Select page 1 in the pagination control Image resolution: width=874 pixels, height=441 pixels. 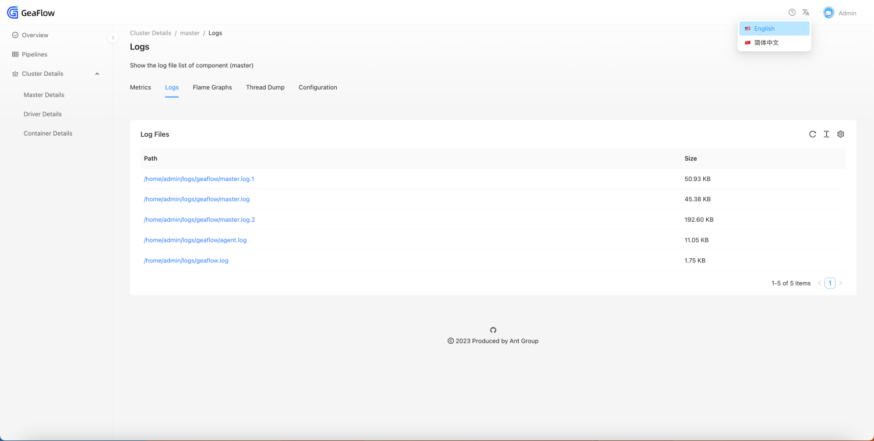point(830,283)
